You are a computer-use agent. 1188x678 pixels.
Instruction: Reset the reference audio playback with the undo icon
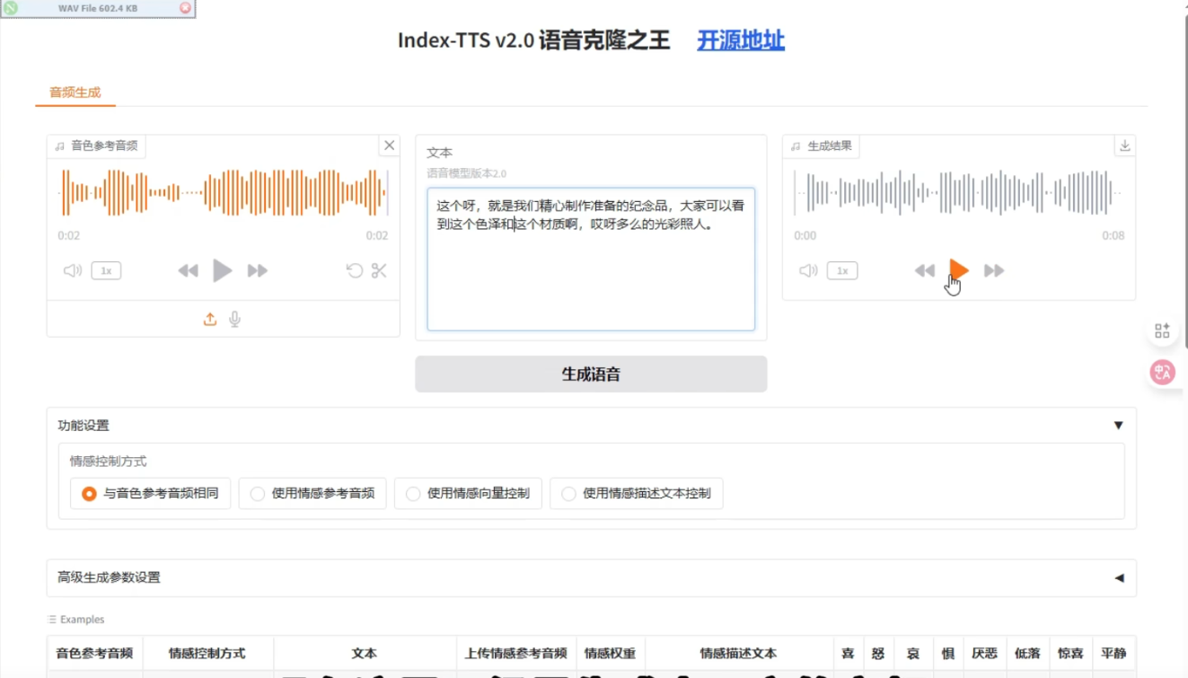[354, 269]
